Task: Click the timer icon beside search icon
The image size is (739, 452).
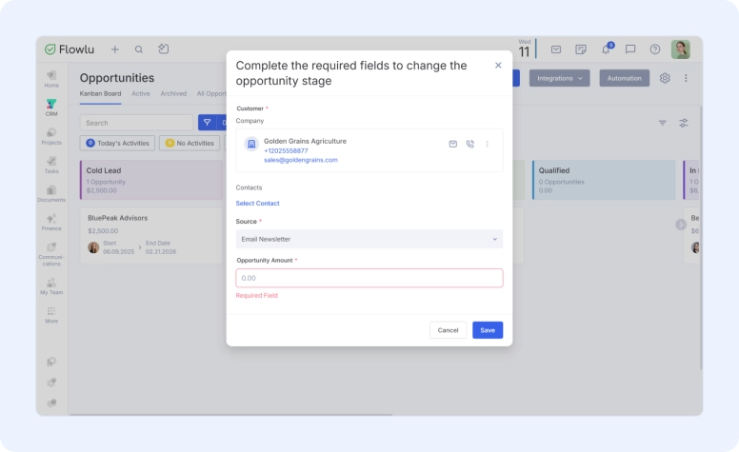Action: tap(164, 49)
